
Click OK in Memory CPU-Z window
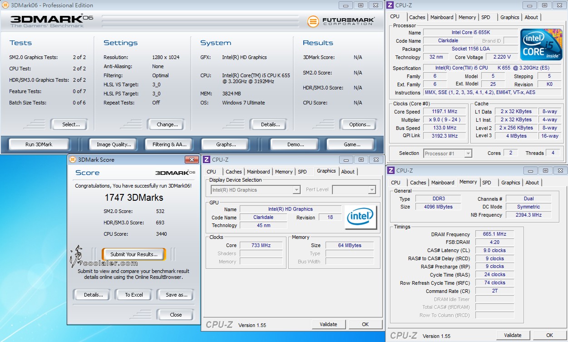pyautogui.click(x=549, y=335)
